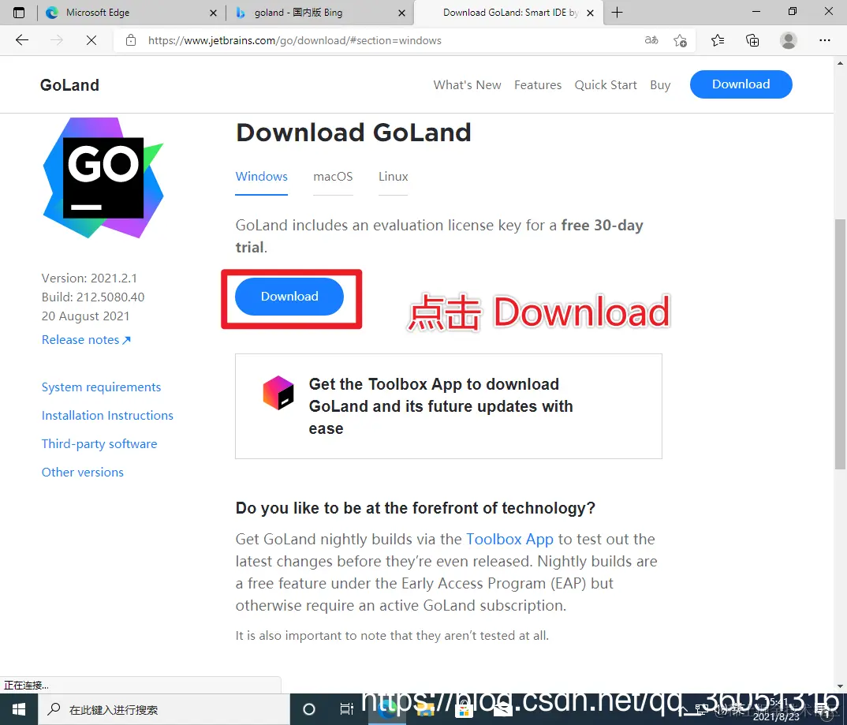Viewport: 847px width, 725px height.
Task: Close the Download GoLand tab
Action: pyautogui.click(x=591, y=13)
